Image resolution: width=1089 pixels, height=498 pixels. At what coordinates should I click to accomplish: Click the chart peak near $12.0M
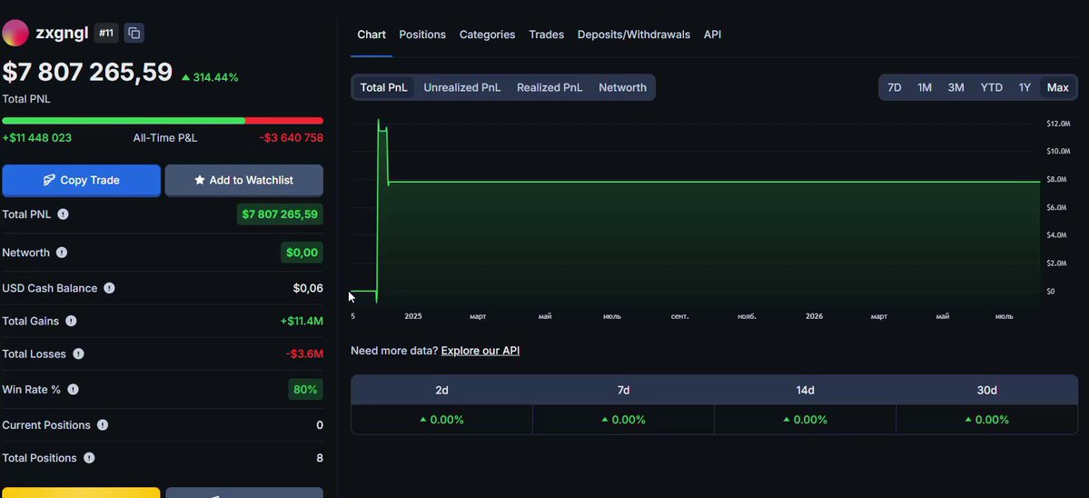pos(379,121)
